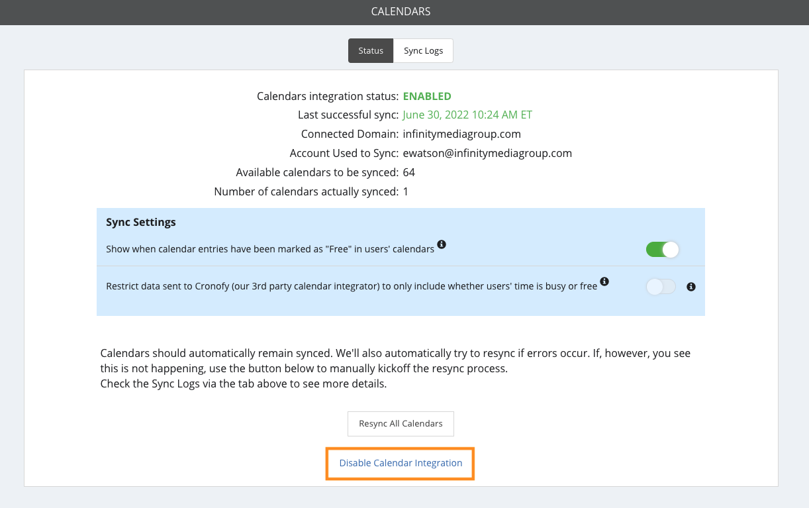The height and width of the screenshot is (508, 809).
Task: Click the Sync Settings heading
Action: [x=141, y=222]
